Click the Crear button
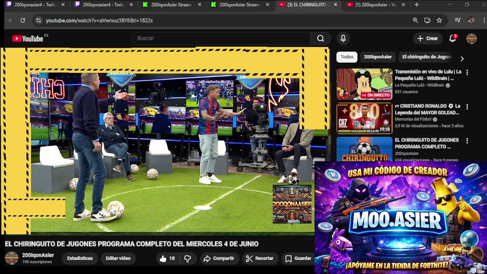The height and width of the screenshot is (274, 487). coord(428,38)
